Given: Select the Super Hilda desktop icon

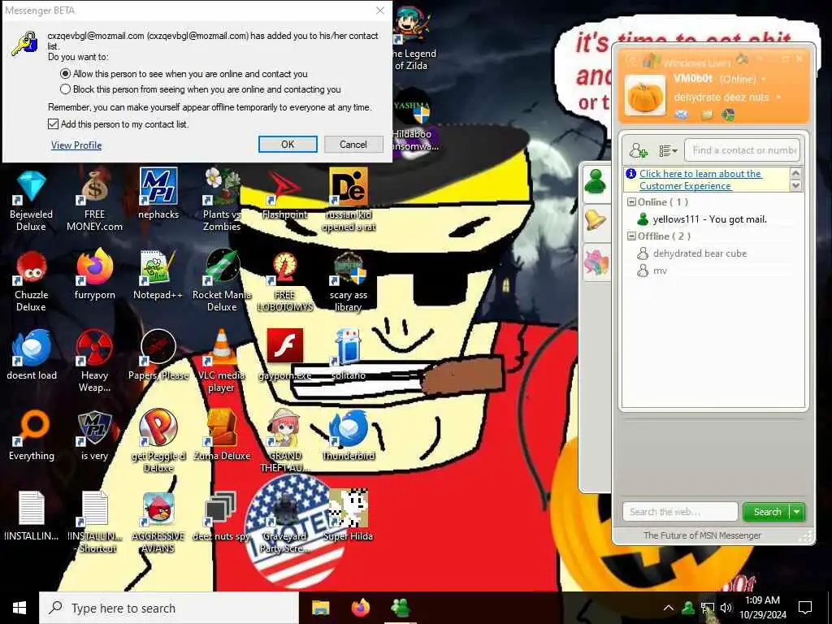Looking at the screenshot, I should click(x=349, y=515).
